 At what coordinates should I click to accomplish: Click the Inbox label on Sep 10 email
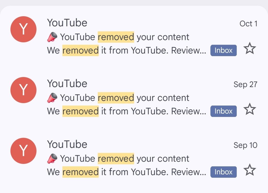pos(224,172)
